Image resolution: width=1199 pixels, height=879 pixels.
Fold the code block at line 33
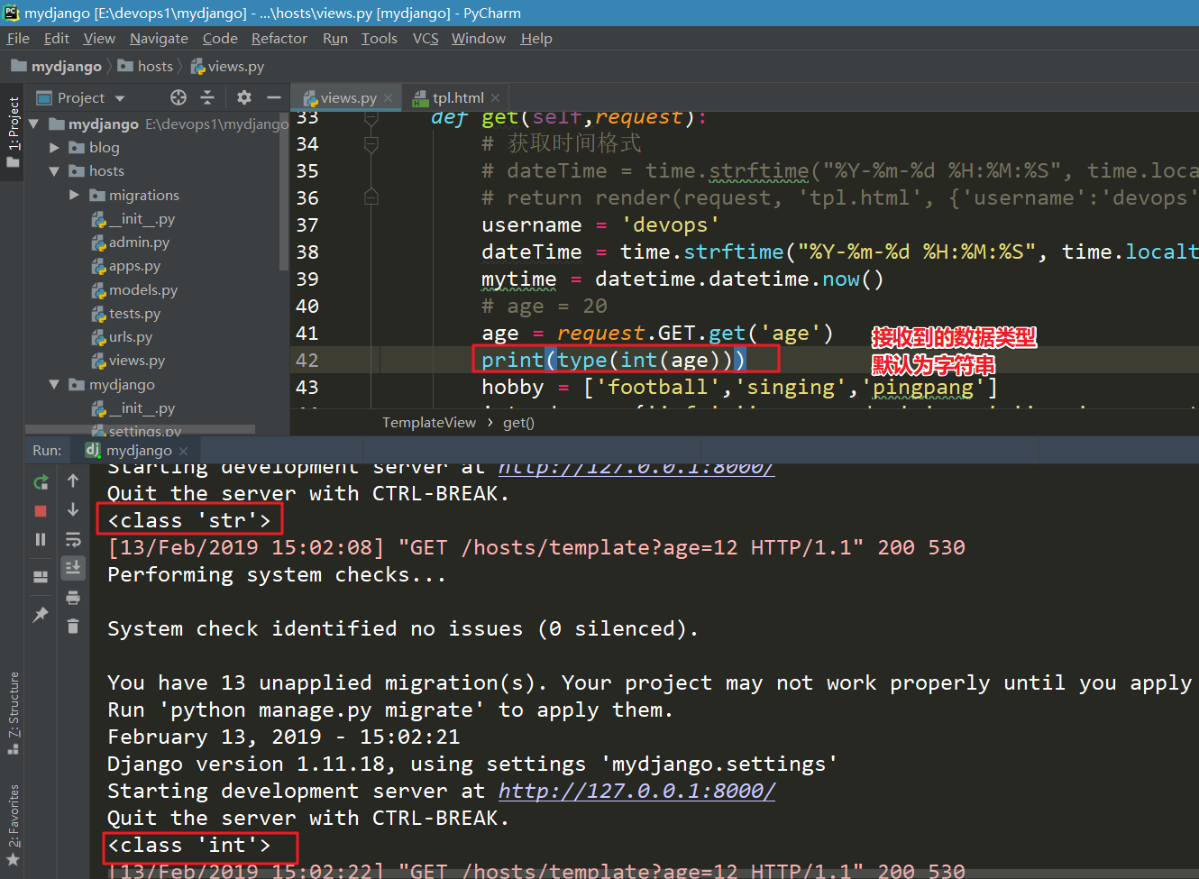[371, 117]
